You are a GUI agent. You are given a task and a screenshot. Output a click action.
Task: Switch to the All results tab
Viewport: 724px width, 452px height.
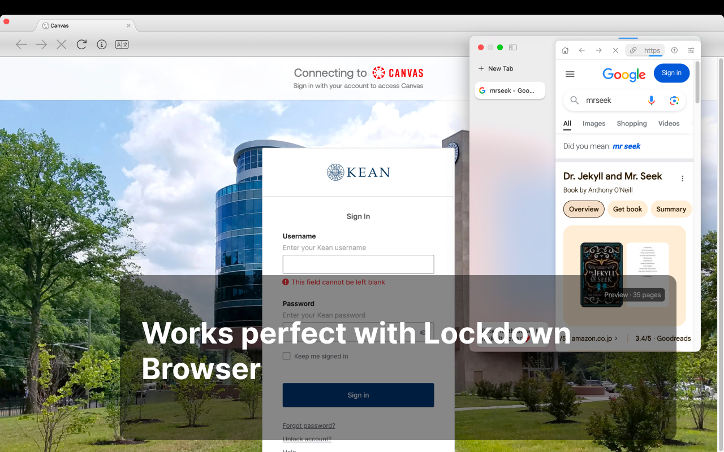coord(567,123)
